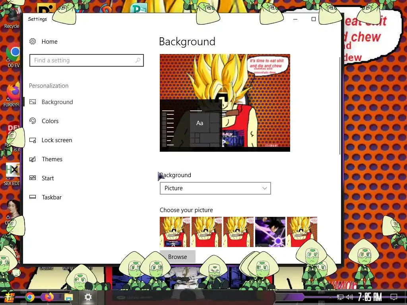407x305 pixels.
Task: Click Home in the Settings sidebar
Action: click(x=50, y=41)
